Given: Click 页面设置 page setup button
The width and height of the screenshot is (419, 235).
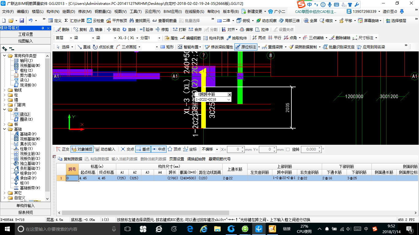Looking at the screenshot, I should point(177,159).
